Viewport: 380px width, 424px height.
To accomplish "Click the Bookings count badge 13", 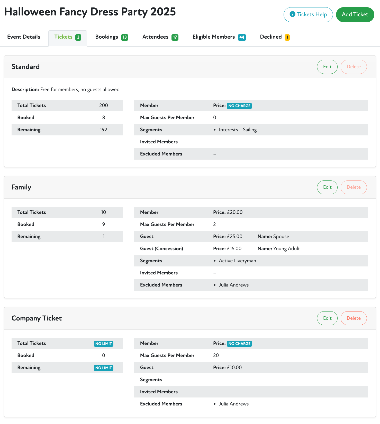I will 125,37.
